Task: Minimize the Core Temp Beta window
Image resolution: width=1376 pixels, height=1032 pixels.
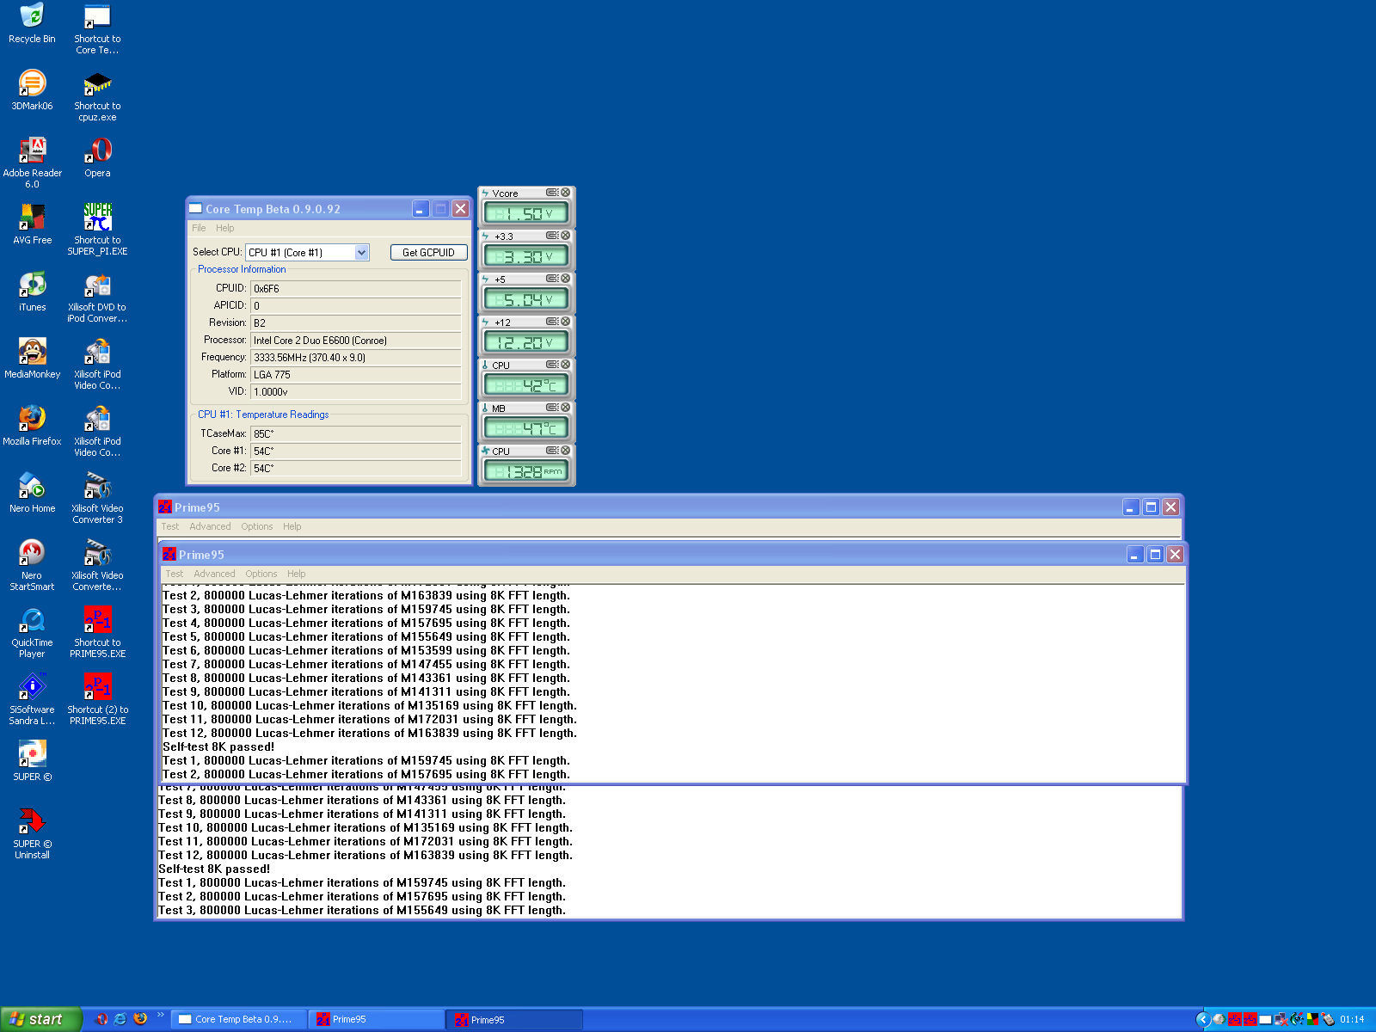Action: (x=421, y=209)
